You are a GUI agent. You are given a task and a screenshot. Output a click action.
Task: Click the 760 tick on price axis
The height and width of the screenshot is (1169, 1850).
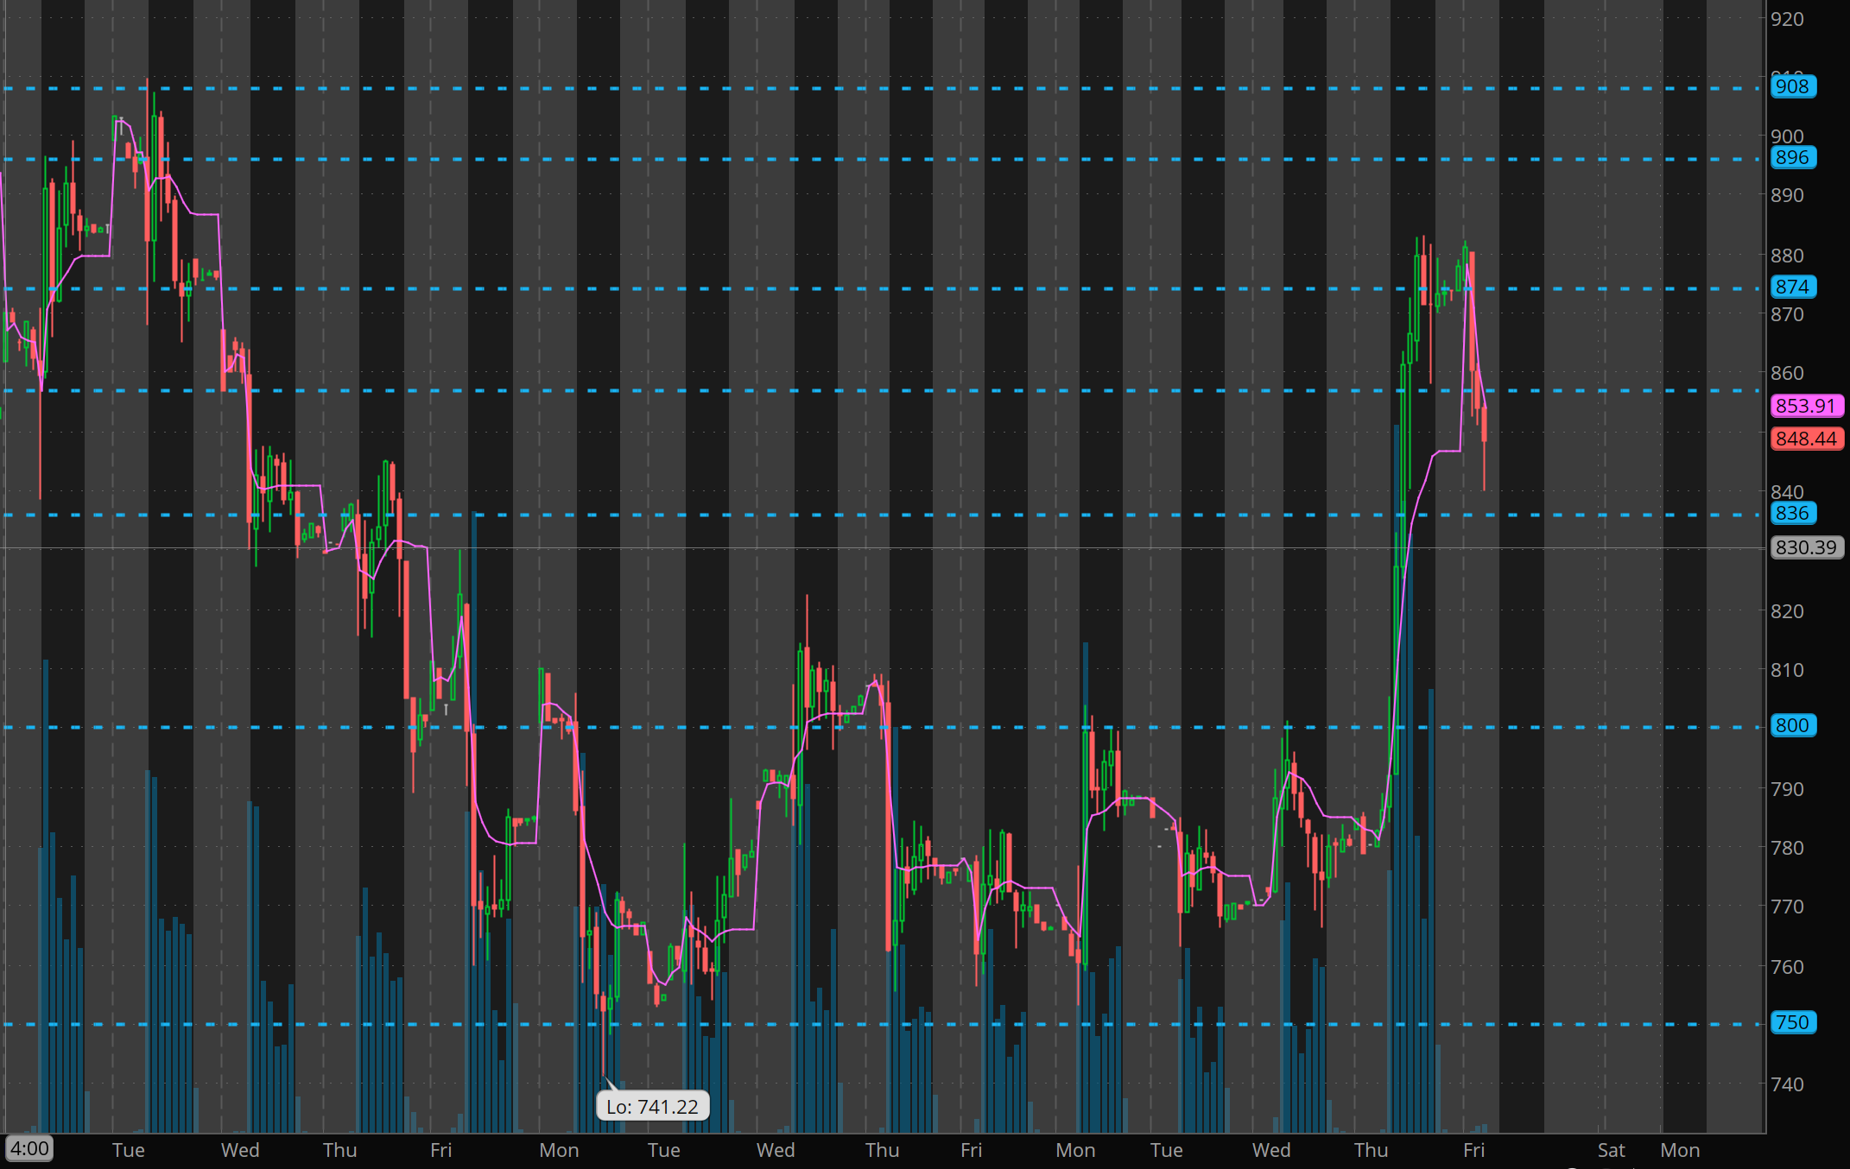point(1787,967)
